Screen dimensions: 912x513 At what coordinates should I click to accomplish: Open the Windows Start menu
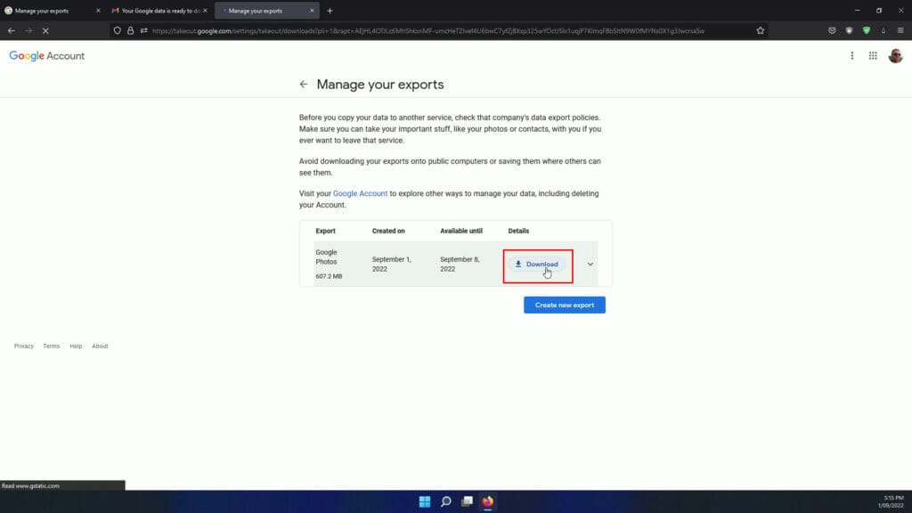pos(425,501)
